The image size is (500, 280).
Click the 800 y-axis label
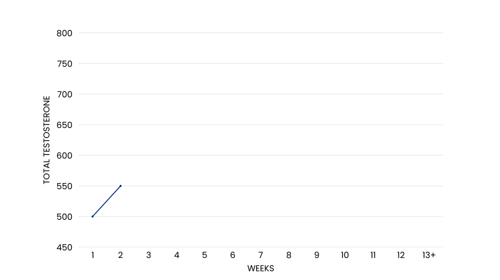[65, 33]
